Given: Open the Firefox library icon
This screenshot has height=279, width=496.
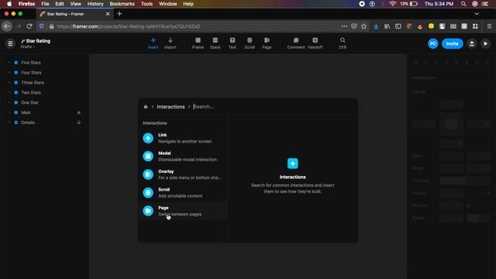Looking at the screenshot, I should [387, 26].
